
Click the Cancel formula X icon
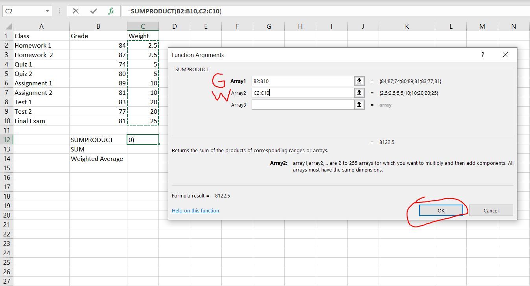click(x=75, y=11)
